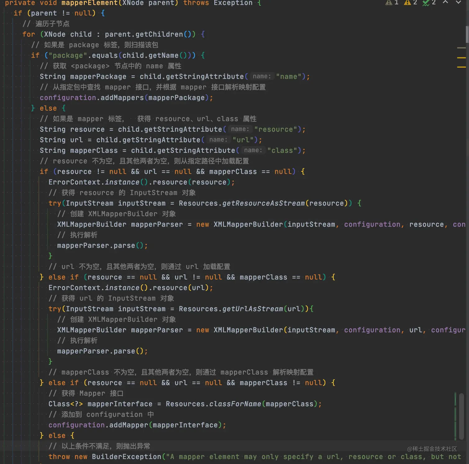Jump to next highlighted error with down arrow

point(458,2)
